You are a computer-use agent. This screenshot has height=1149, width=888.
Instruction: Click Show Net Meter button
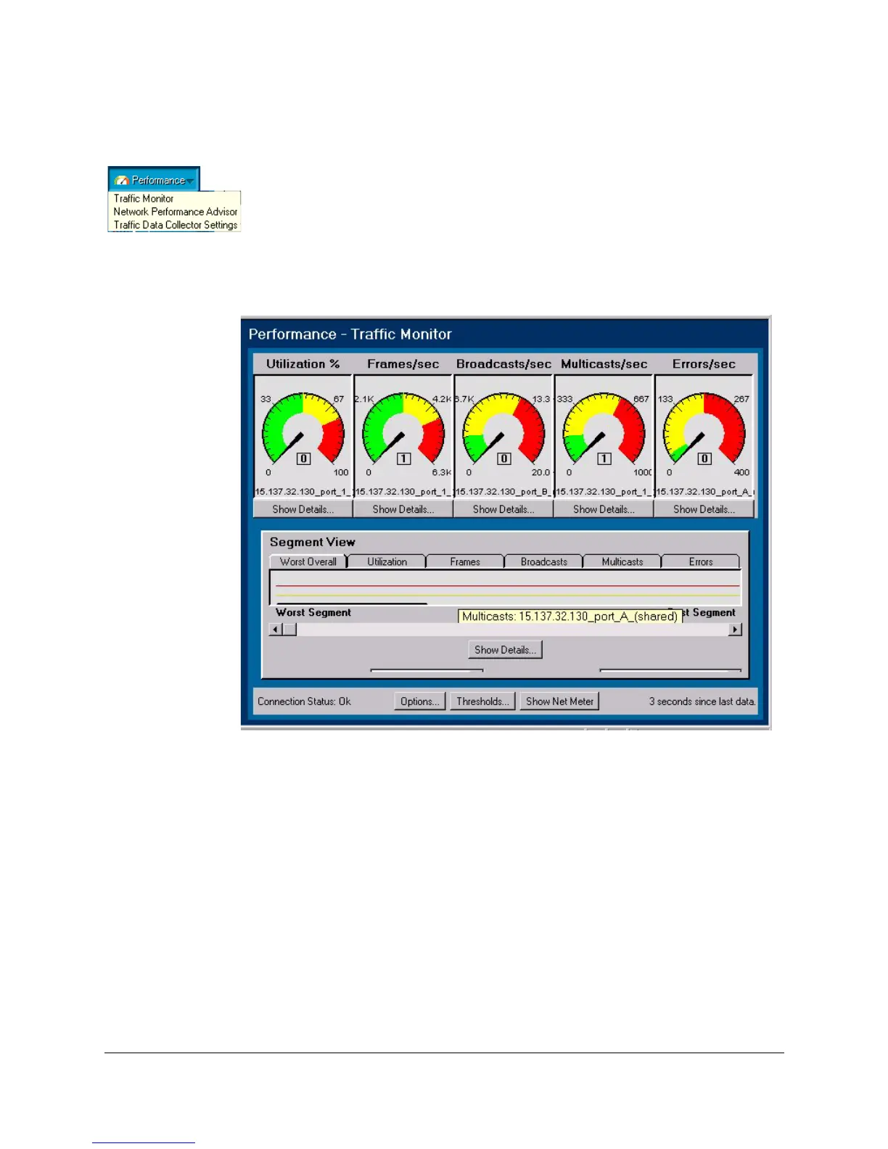pyautogui.click(x=559, y=701)
